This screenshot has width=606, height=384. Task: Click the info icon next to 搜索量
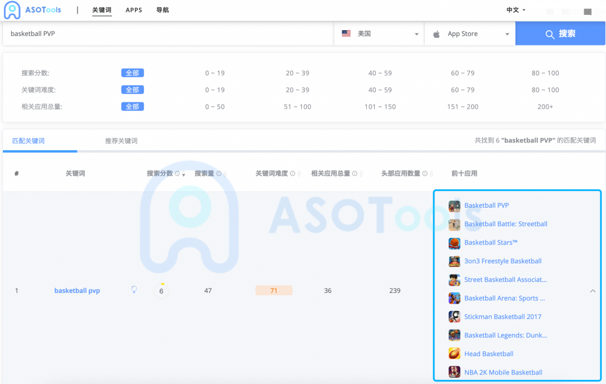(x=219, y=173)
